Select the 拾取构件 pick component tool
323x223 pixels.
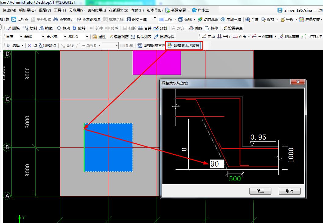click(x=164, y=37)
